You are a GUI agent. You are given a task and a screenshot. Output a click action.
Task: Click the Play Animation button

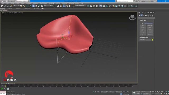157,92
